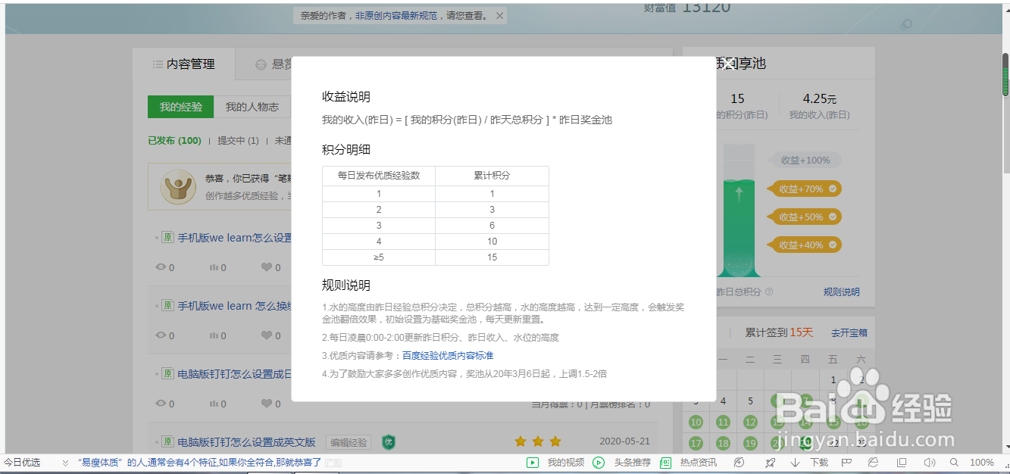
Task: Click the 头条推荐 icon in bottom toolbar
Action: (598, 462)
